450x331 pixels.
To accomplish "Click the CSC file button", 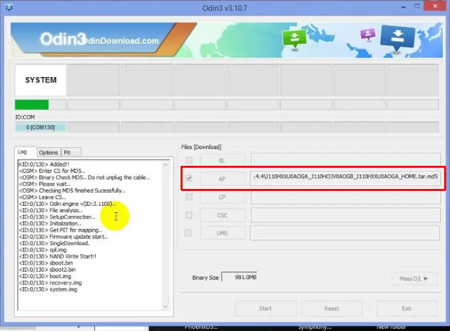I will pos(222,215).
